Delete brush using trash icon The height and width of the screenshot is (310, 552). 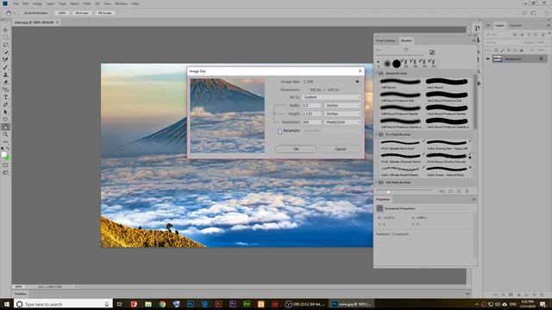pos(467,191)
